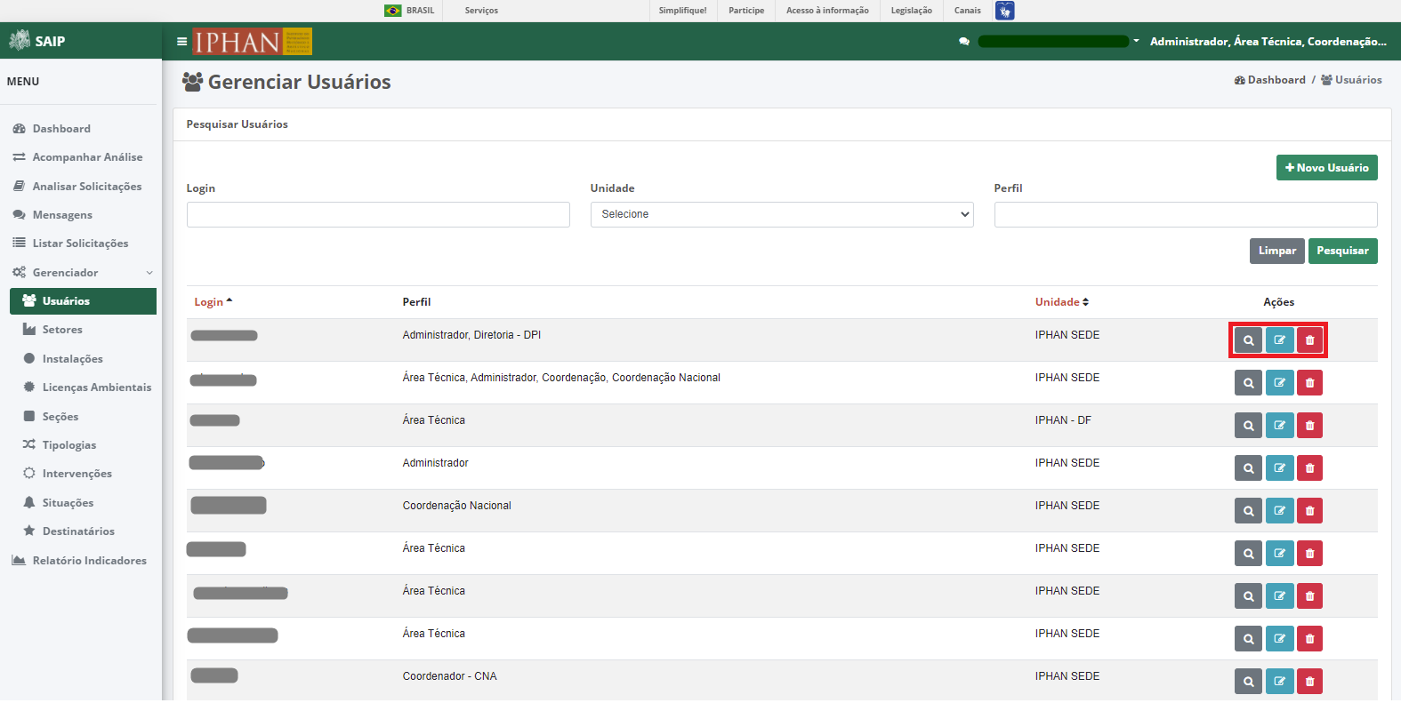Click the Brazil flag BRASIL link
The height and width of the screenshot is (703, 1401).
(409, 11)
